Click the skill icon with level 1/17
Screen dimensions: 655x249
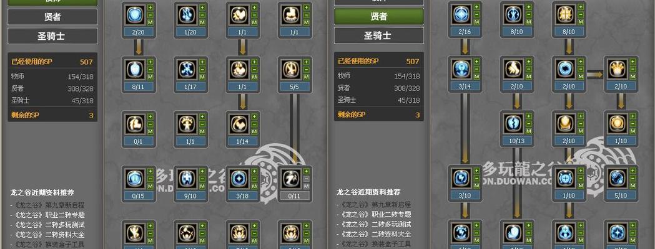coord(187,69)
